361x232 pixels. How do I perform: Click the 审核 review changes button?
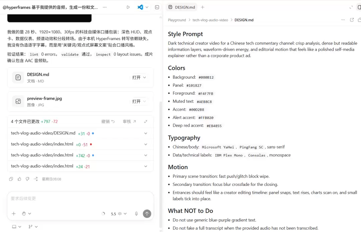pyautogui.click(x=129, y=122)
